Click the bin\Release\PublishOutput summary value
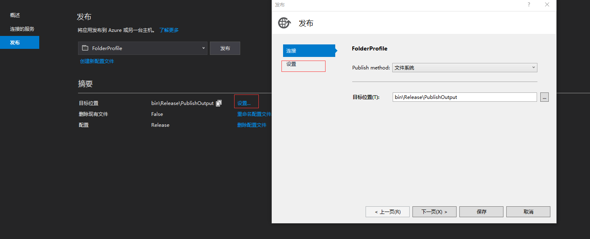Image resolution: width=590 pixels, height=239 pixels. pos(182,103)
